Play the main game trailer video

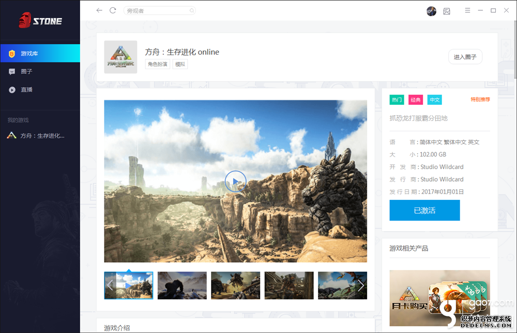[235, 181]
